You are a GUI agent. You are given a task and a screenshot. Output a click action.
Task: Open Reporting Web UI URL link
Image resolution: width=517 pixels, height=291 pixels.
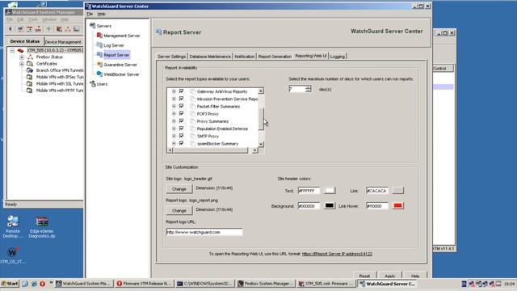[x=337, y=254]
